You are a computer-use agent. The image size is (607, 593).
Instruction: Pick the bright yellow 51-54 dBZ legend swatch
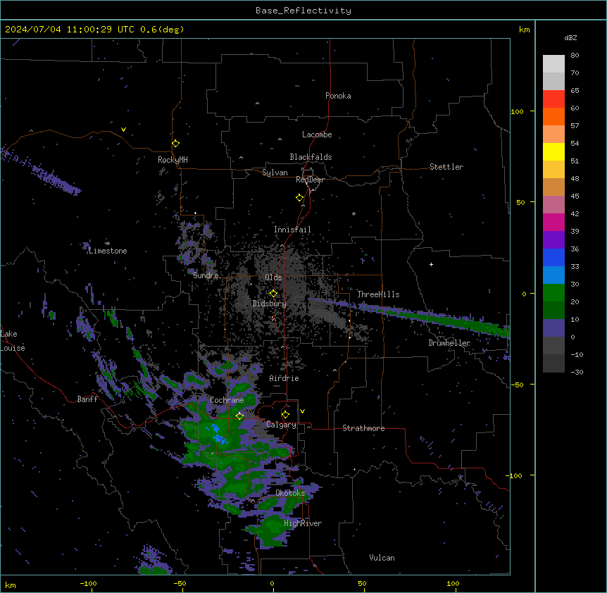click(553, 151)
